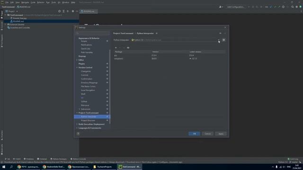Screen dimensions: 303x170
Task: Click the help question mark button
Action: coord(78,134)
